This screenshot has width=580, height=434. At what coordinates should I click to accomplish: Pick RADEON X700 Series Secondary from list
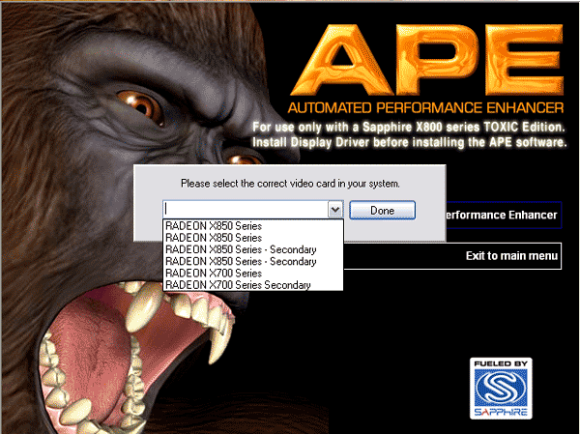pos(238,285)
